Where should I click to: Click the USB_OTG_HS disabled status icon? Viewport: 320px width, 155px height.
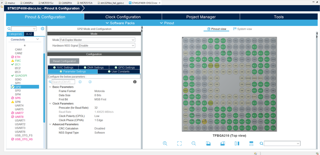pyautogui.click(x=13, y=139)
